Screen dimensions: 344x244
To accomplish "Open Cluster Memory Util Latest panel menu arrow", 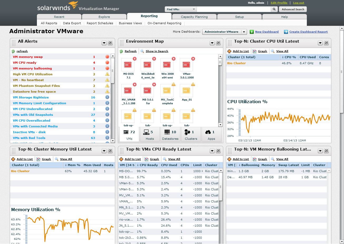I will [x=104, y=151].
